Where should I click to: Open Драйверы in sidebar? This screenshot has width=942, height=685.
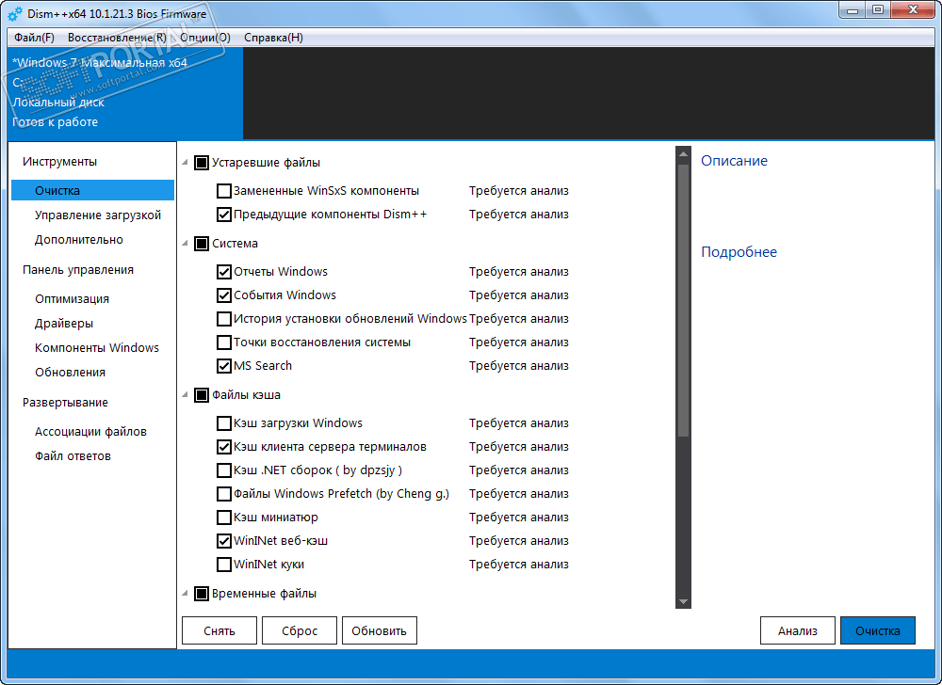click(64, 324)
